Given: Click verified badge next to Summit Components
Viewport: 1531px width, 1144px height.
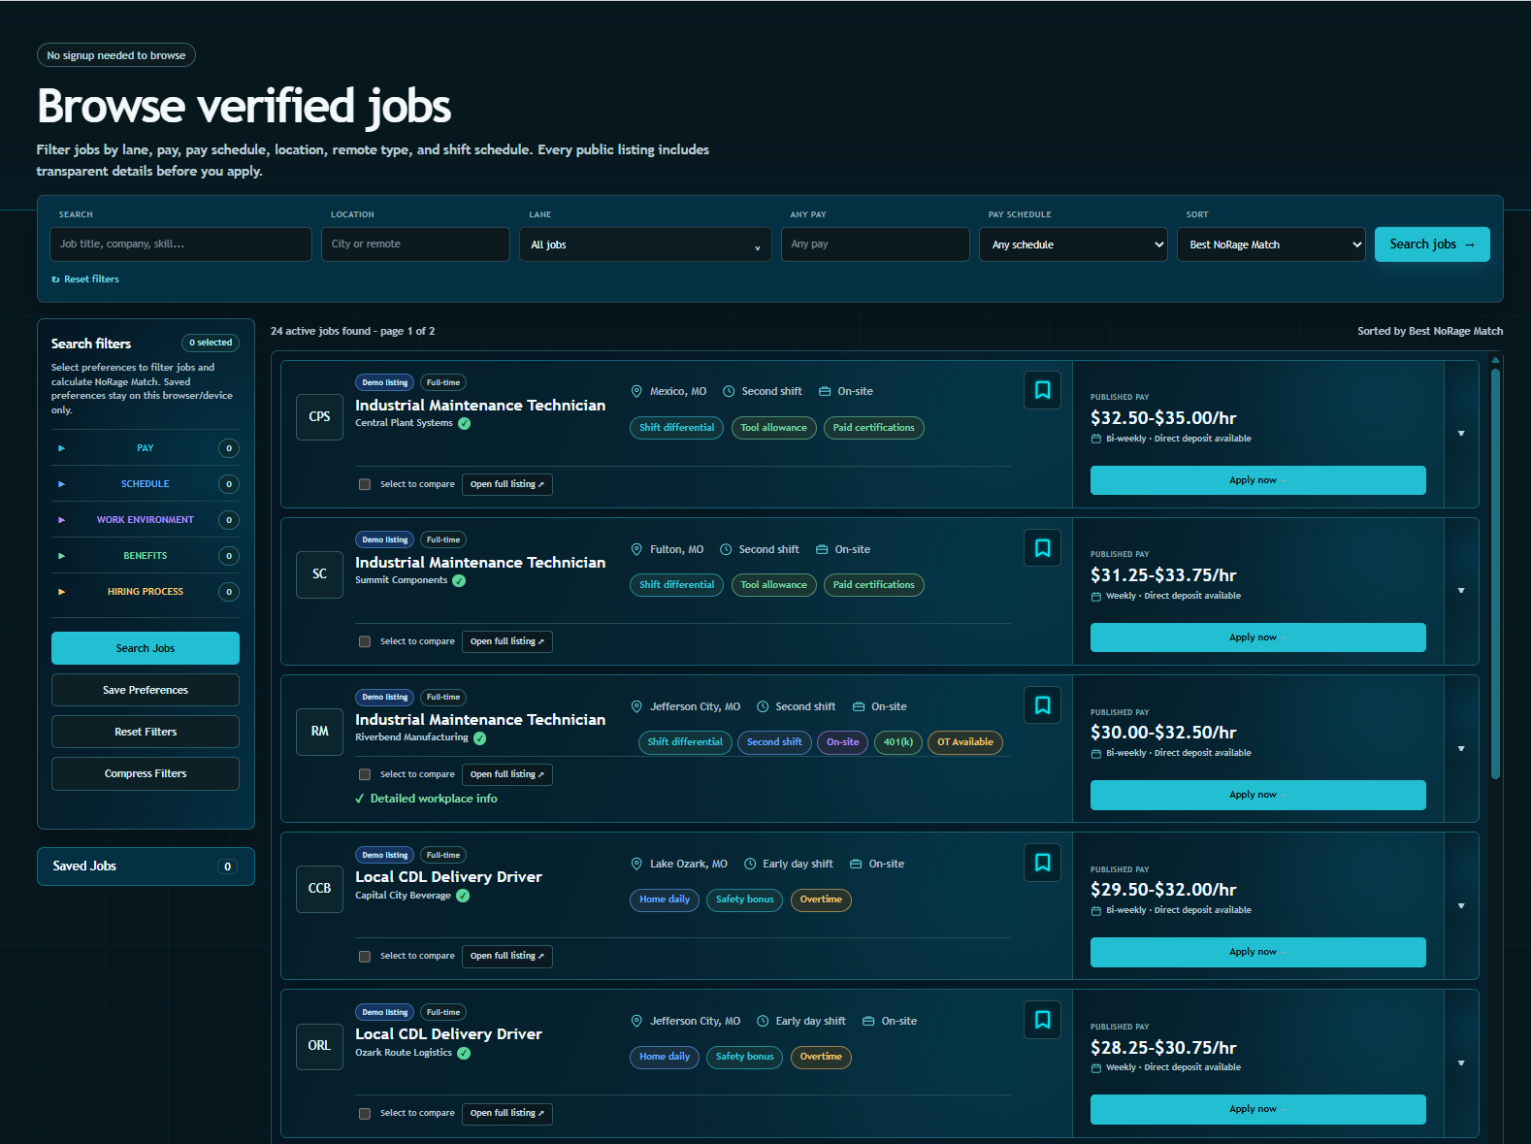Looking at the screenshot, I should pos(459,580).
